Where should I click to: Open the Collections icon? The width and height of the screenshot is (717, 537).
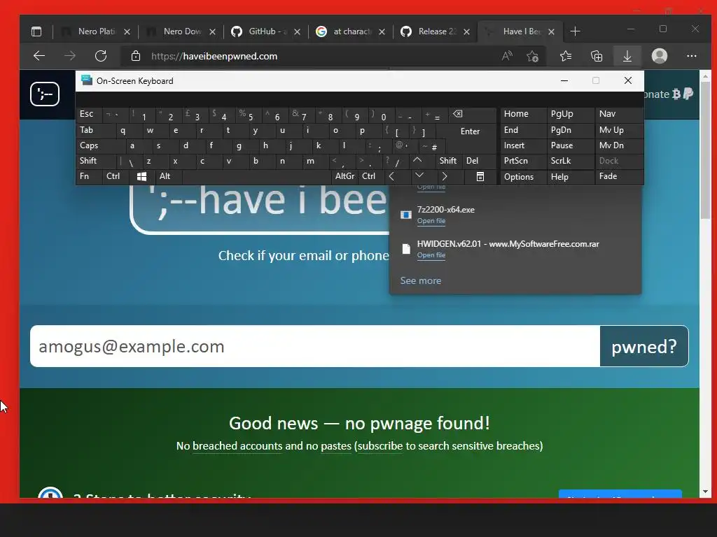597,56
